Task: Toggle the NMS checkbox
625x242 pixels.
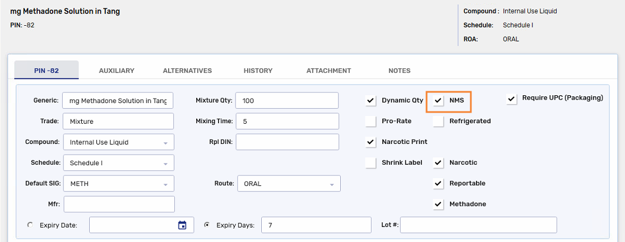Action: [438, 101]
